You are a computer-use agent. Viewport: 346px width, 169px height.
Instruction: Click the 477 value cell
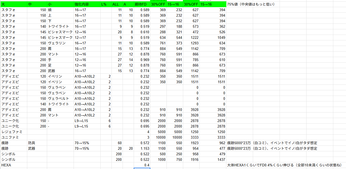(x=213, y=148)
